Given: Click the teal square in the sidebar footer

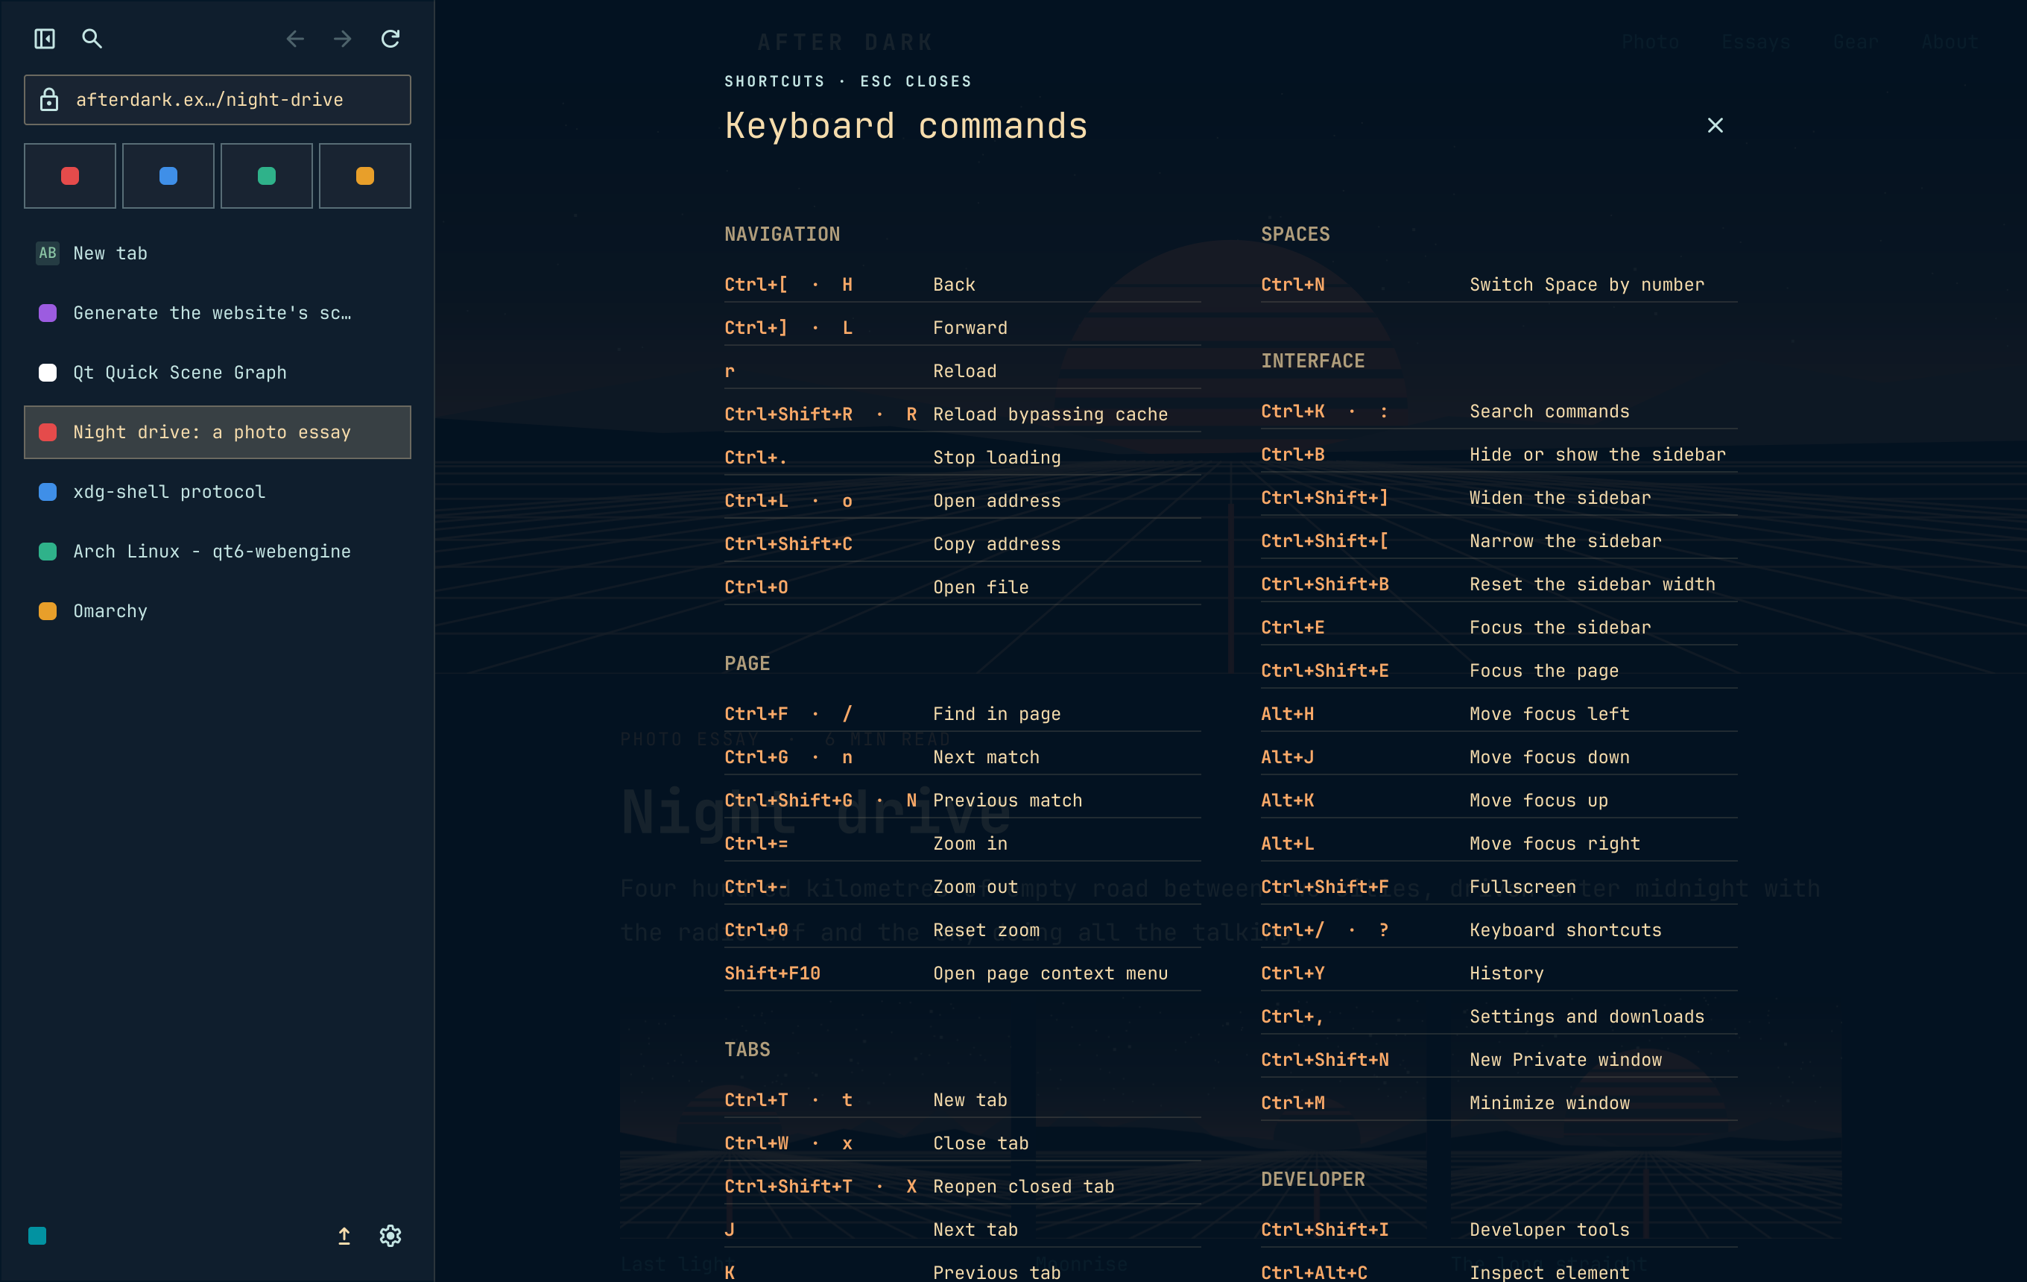Looking at the screenshot, I should point(37,1235).
